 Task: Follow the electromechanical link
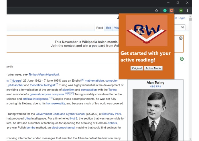point(63,128)
